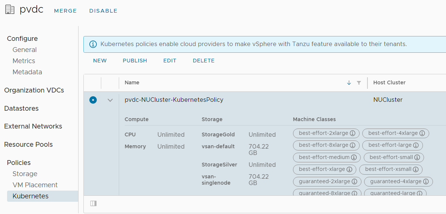Image resolution: width=446 pixels, height=214 pixels.
Task: Collapse the pvdc-NUCluster-KubernetesPolicy row details
Action: [x=110, y=100]
